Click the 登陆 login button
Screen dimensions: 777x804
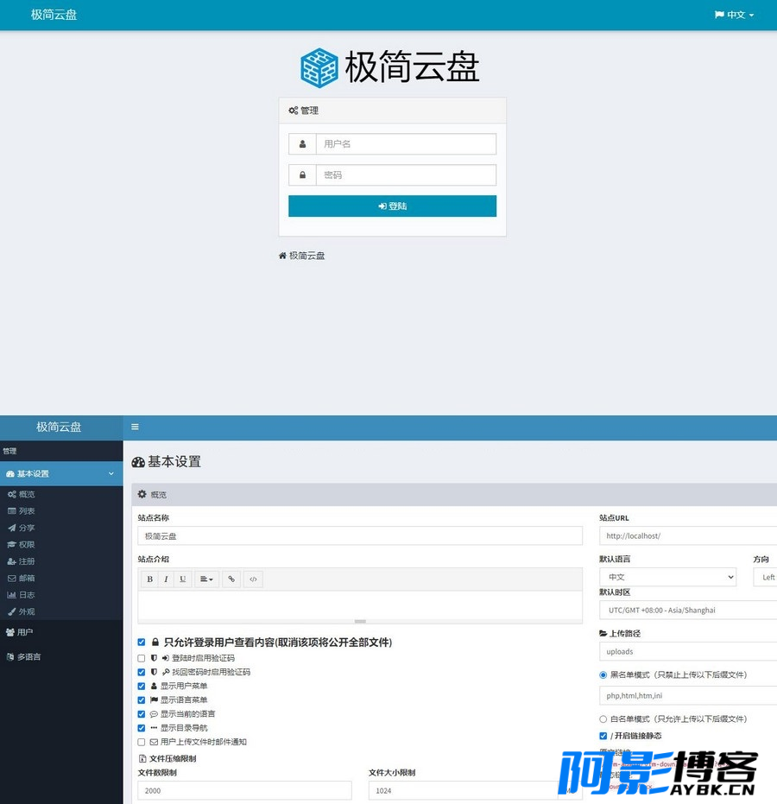coord(392,206)
